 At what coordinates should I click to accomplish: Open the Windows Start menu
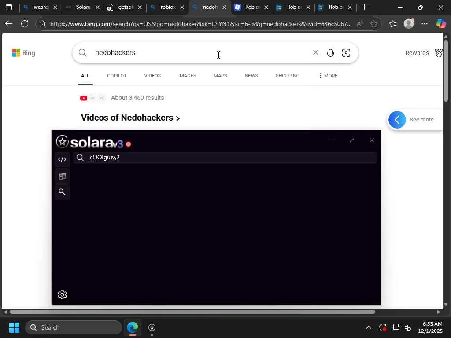click(x=14, y=327)
